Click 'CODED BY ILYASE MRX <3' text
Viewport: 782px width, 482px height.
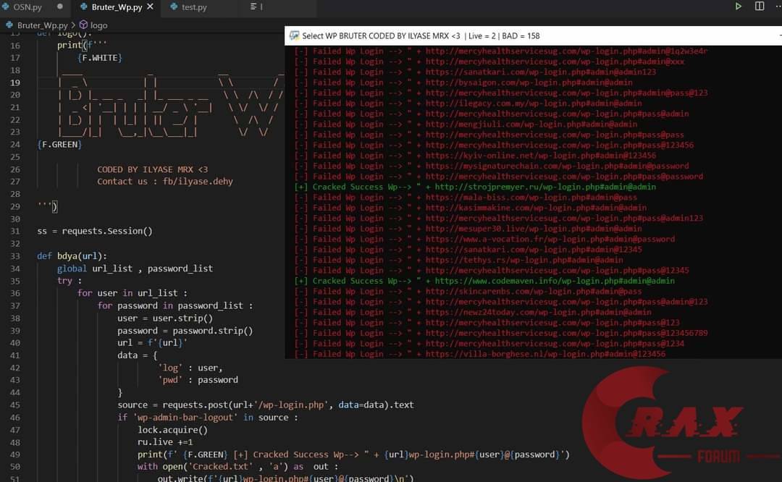click(x=153, y=169)
